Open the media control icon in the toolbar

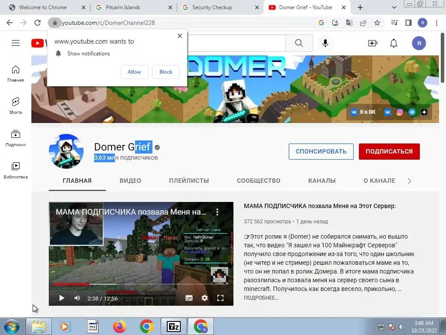395,23
